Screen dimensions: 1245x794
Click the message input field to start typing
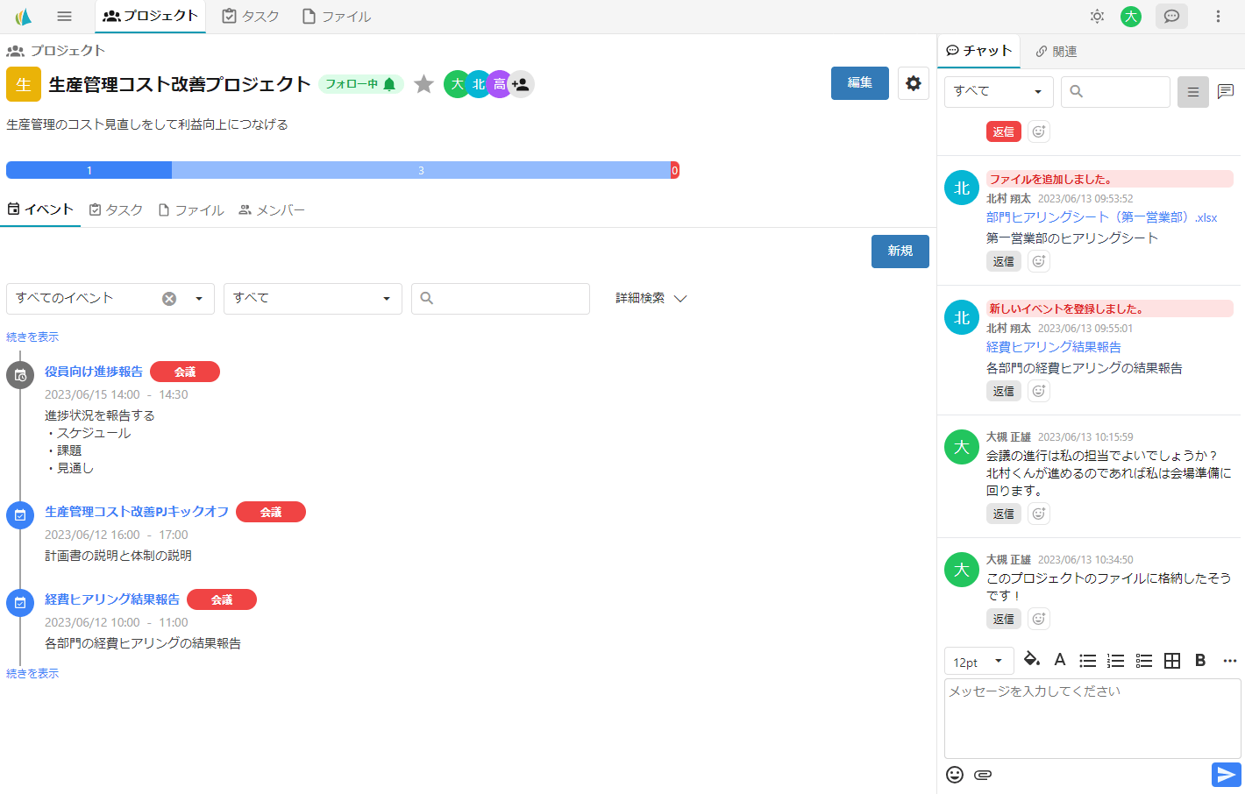pyautogui.click(x=1092, y=717)
